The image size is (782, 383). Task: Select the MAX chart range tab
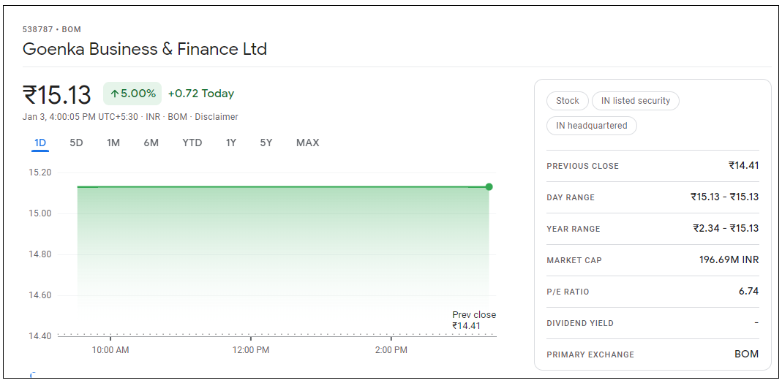click(307, 143)
